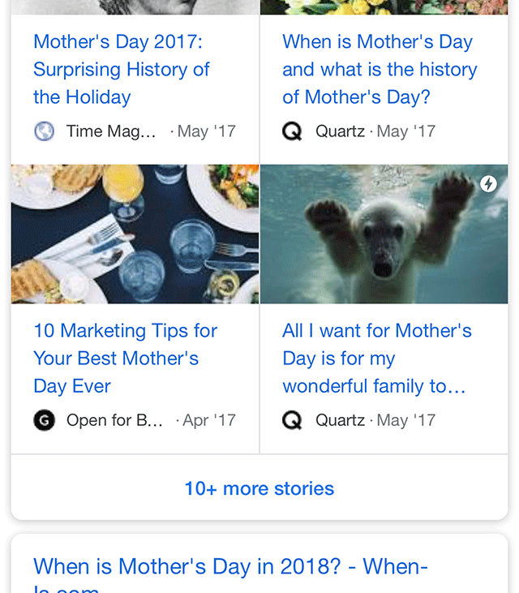This screenshot has width=519, height=593.
Task: Open "All I want for Mother's Day" story
Action: point(376,359)
